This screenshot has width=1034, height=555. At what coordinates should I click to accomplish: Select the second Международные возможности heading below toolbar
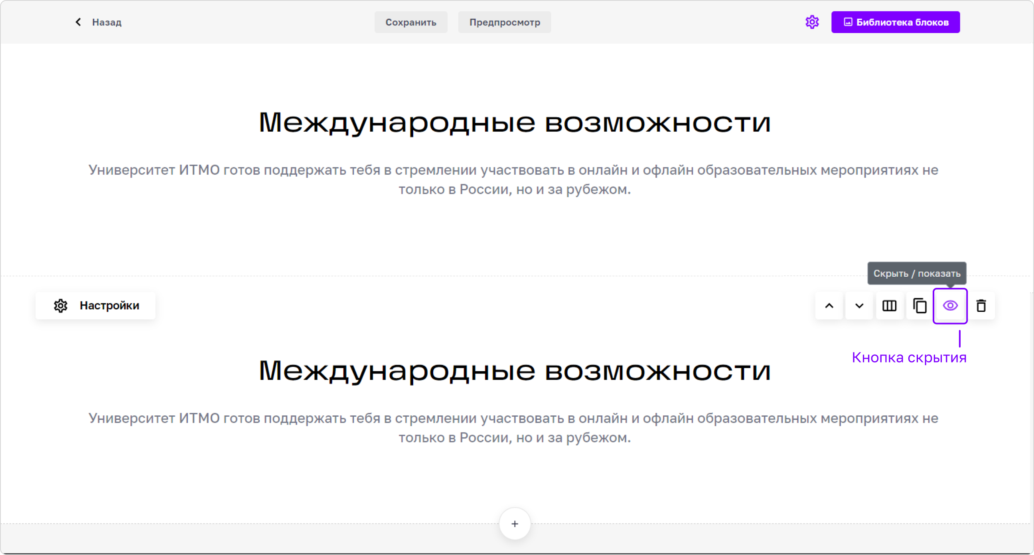[x=515, y=371]
